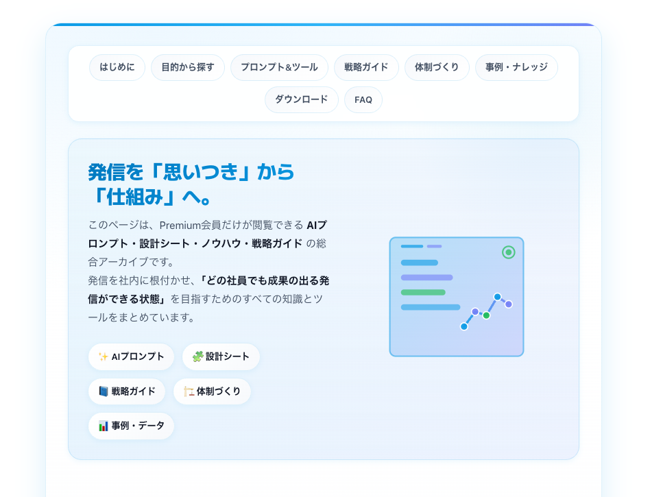This screenshot has width=650, height=497.
Task: Click the crane icon beside 体制づくり chip
Action: tap(189, 391)
